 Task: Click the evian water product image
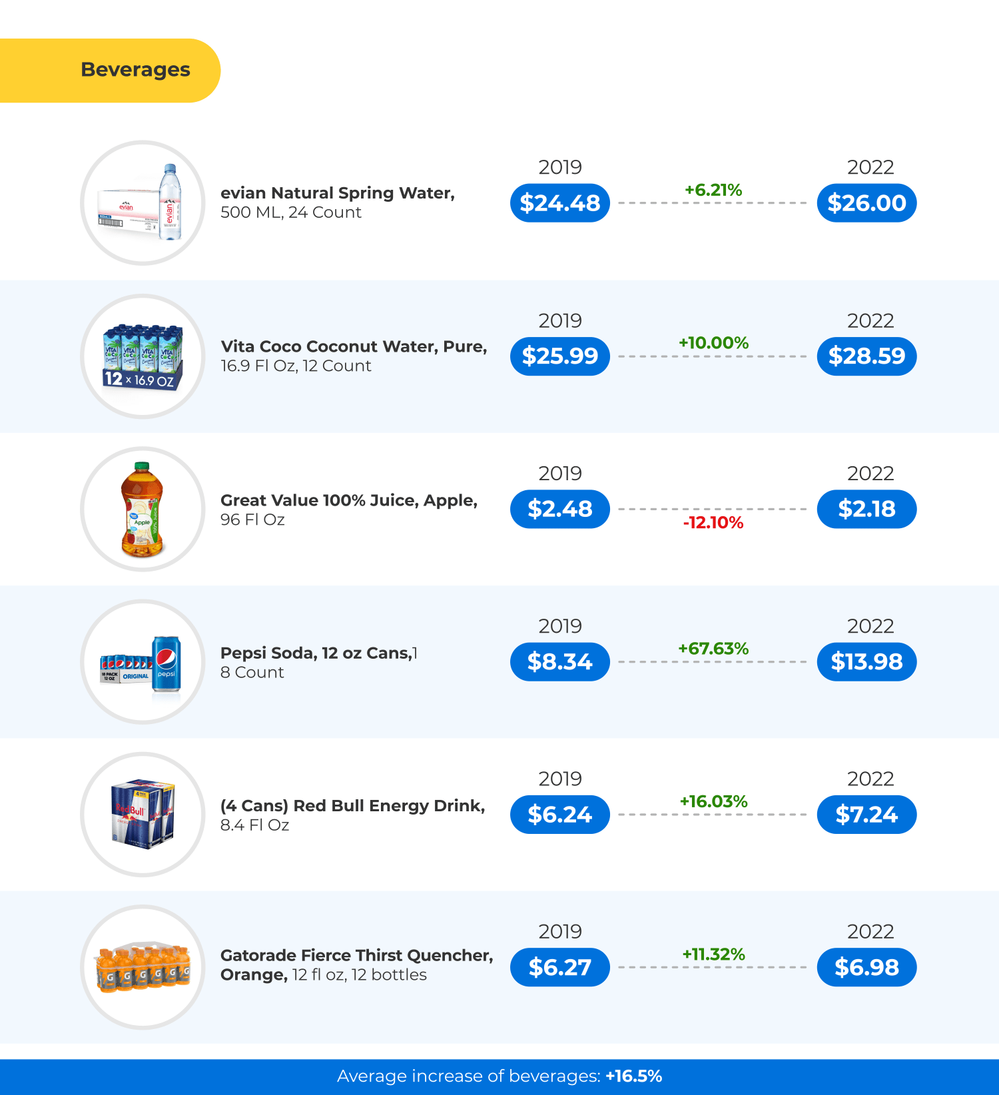[x=143, y=202]
